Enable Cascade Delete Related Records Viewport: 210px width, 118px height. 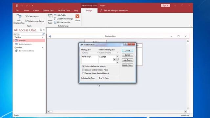coord(83,73)
